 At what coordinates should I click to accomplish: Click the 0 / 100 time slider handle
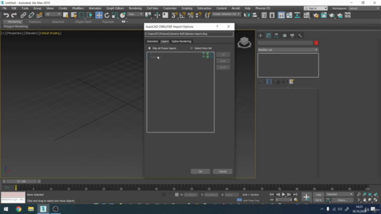pyautogui.click(x=21, y=181)
